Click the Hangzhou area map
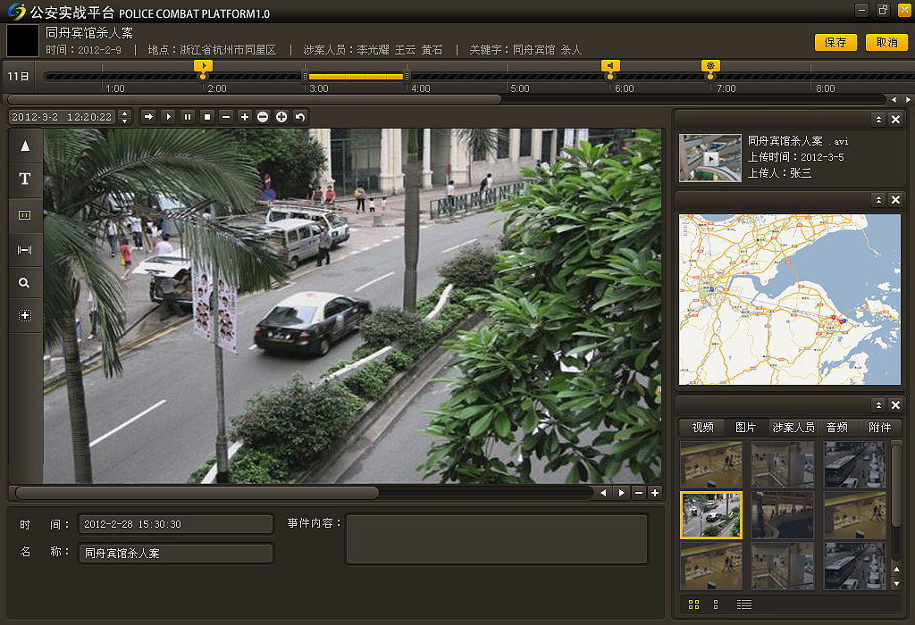Viewport: 915px width, 625px height. pos(790,299)
